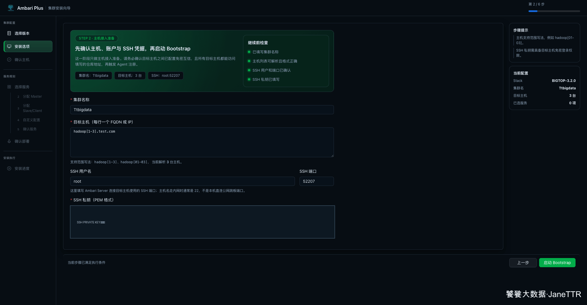Click the SSH: root:52207 tag
The image size is (587, 305).
coord(166,76)
